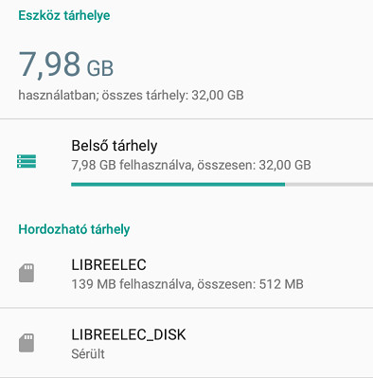Click the összes tárhely 32,00 GB summary text
Screen dimensions: 373x378
coord(131,95)
